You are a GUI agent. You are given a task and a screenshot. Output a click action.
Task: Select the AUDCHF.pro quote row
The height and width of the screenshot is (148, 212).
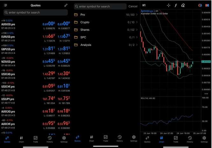[36, 124]
